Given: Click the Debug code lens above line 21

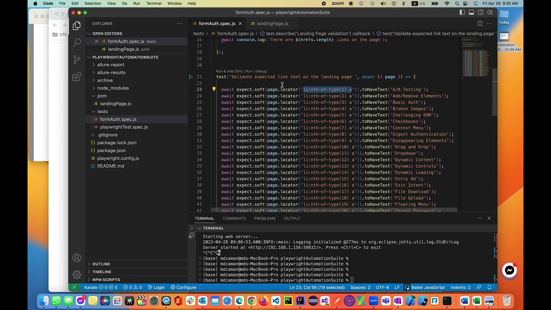Looking at the screenshot, I should pyautogui.click(x=261, y=71).
